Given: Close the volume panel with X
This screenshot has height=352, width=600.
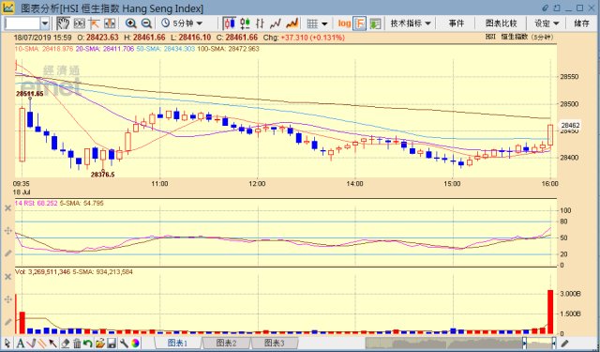Looking at the screenshot, I should [x=7, y=277].
